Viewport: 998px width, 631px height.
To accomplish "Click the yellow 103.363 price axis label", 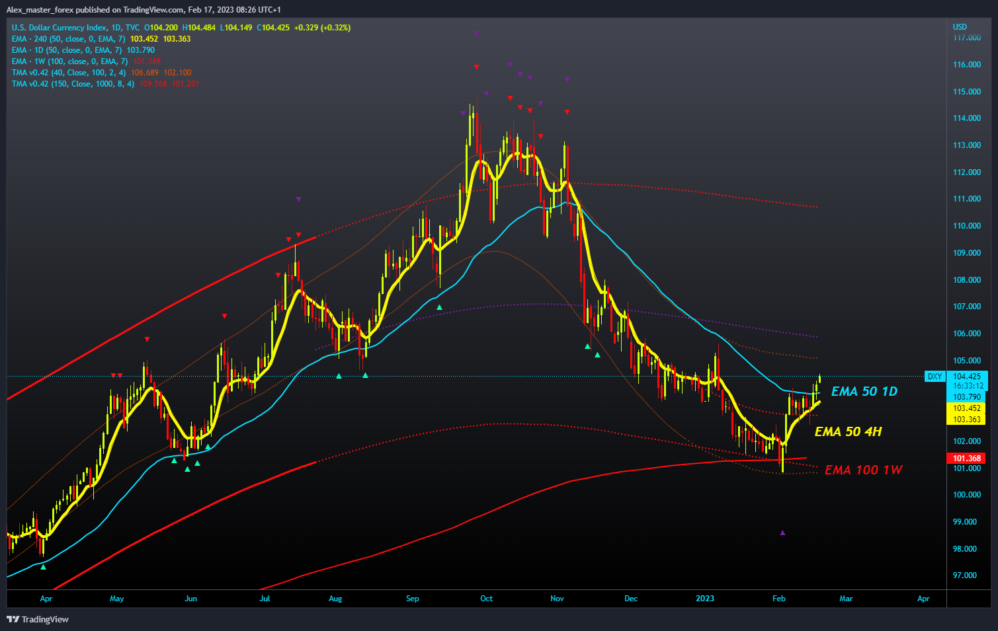I will click(x=967, y=420).
